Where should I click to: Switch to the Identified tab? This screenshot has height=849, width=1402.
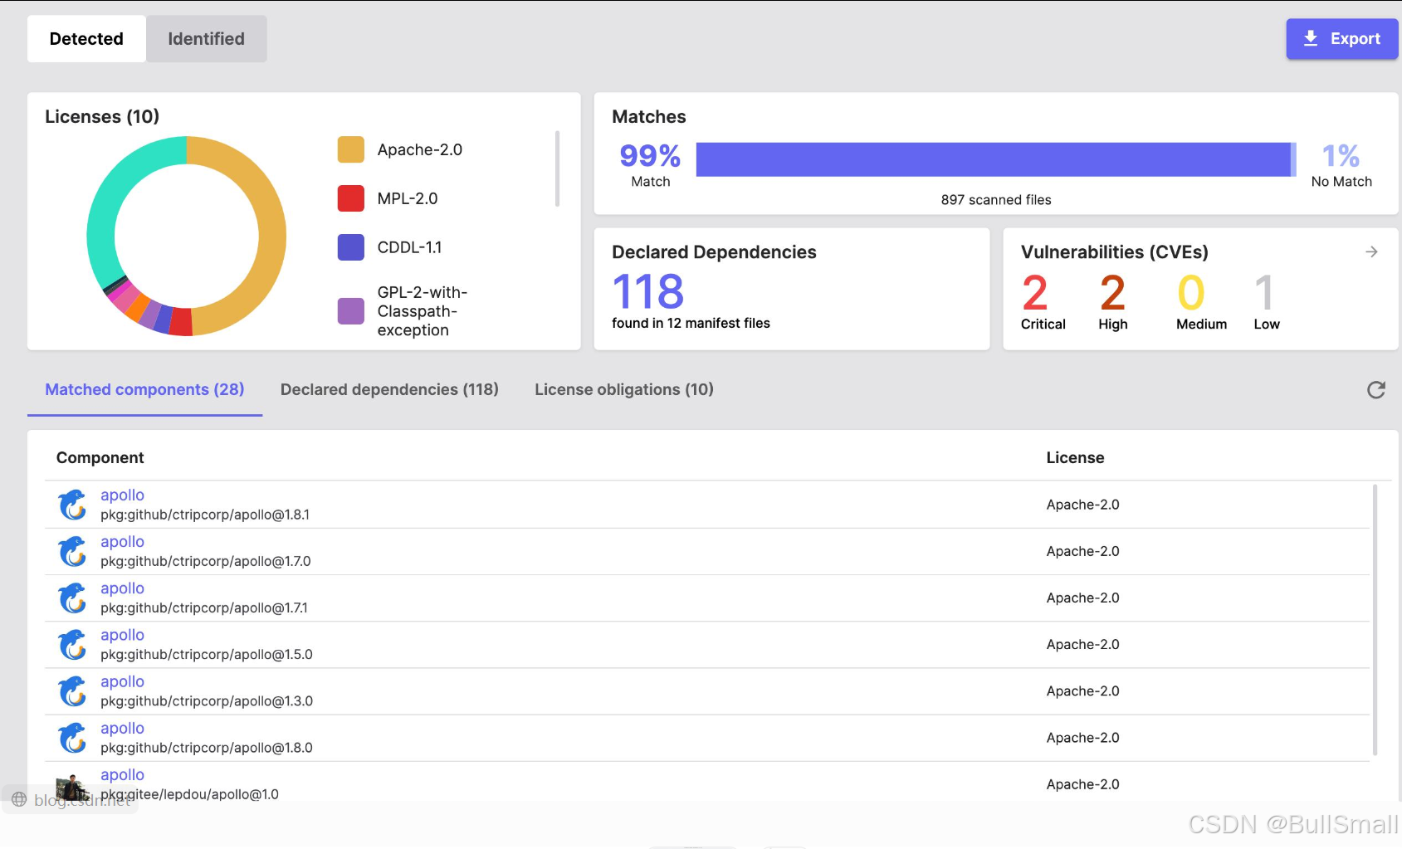click(x=206, y=39)
